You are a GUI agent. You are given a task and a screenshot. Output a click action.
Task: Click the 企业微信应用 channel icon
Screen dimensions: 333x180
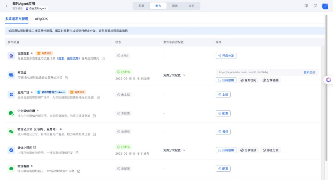coord(11,113)
